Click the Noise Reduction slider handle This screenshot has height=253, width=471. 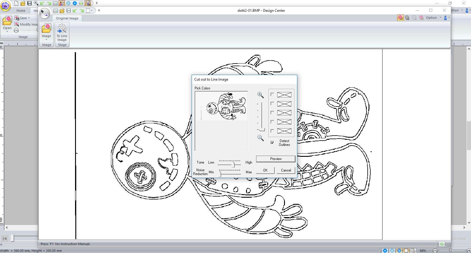point(220,174)
